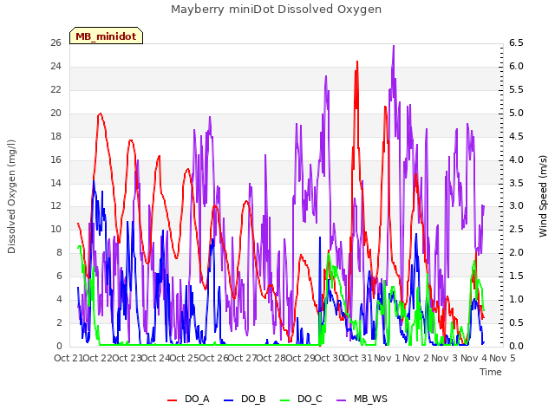Click the 6.5 value on right axis
The width and height of the screenshot is (555, 416).
click(516, 42)
